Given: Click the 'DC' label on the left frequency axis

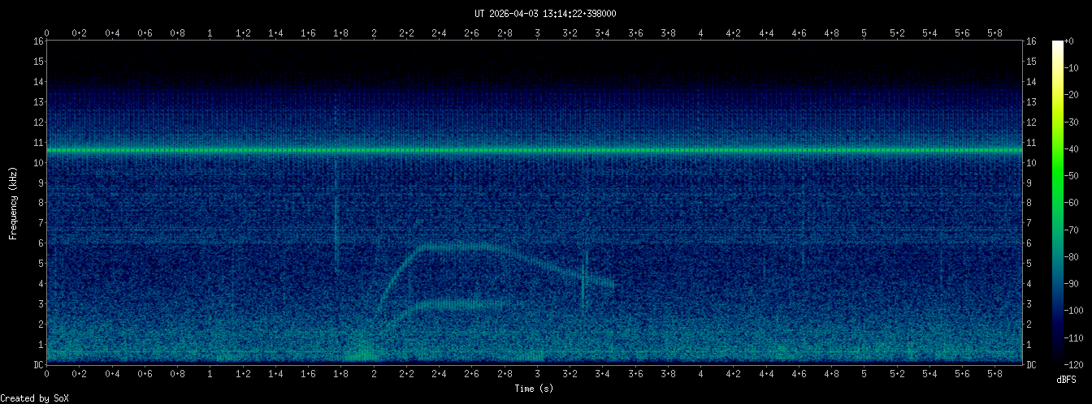Looking at the screenshot, I should [x=37, y=365].
